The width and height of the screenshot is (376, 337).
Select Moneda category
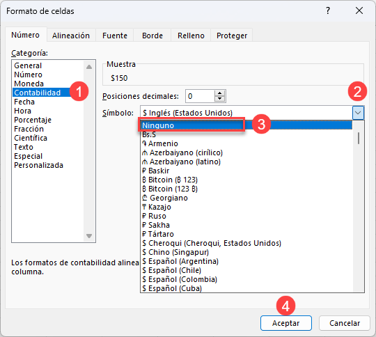pos(48,84)
